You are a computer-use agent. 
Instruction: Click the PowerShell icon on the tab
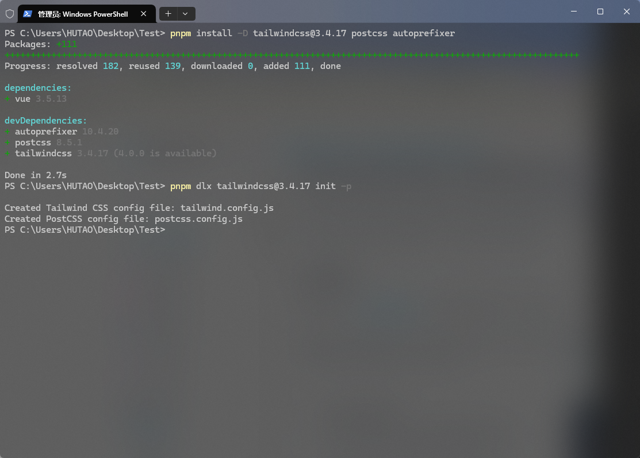pyautogui.click(x=28, y=14)
